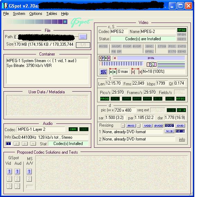Select the VCD resize target
Viewport: 222px width, 197px height.
pyautogui.click(x=147, y=126)
